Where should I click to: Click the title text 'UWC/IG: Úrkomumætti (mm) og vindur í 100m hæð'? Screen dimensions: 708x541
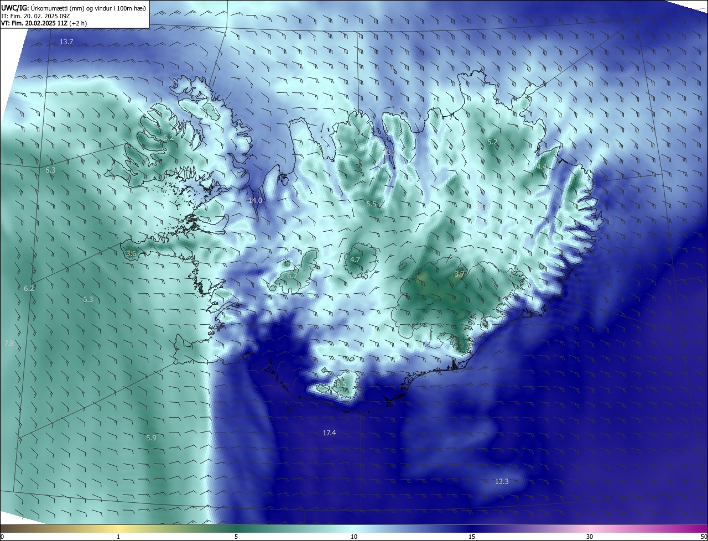[x=74, y=8]
